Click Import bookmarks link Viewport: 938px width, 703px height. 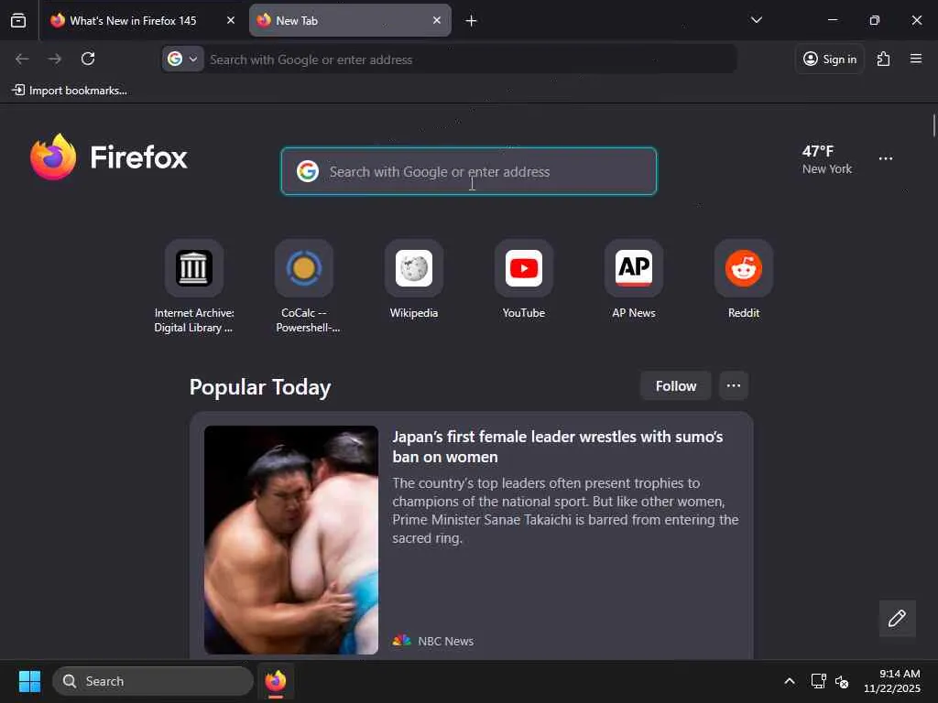coord(70,91)
